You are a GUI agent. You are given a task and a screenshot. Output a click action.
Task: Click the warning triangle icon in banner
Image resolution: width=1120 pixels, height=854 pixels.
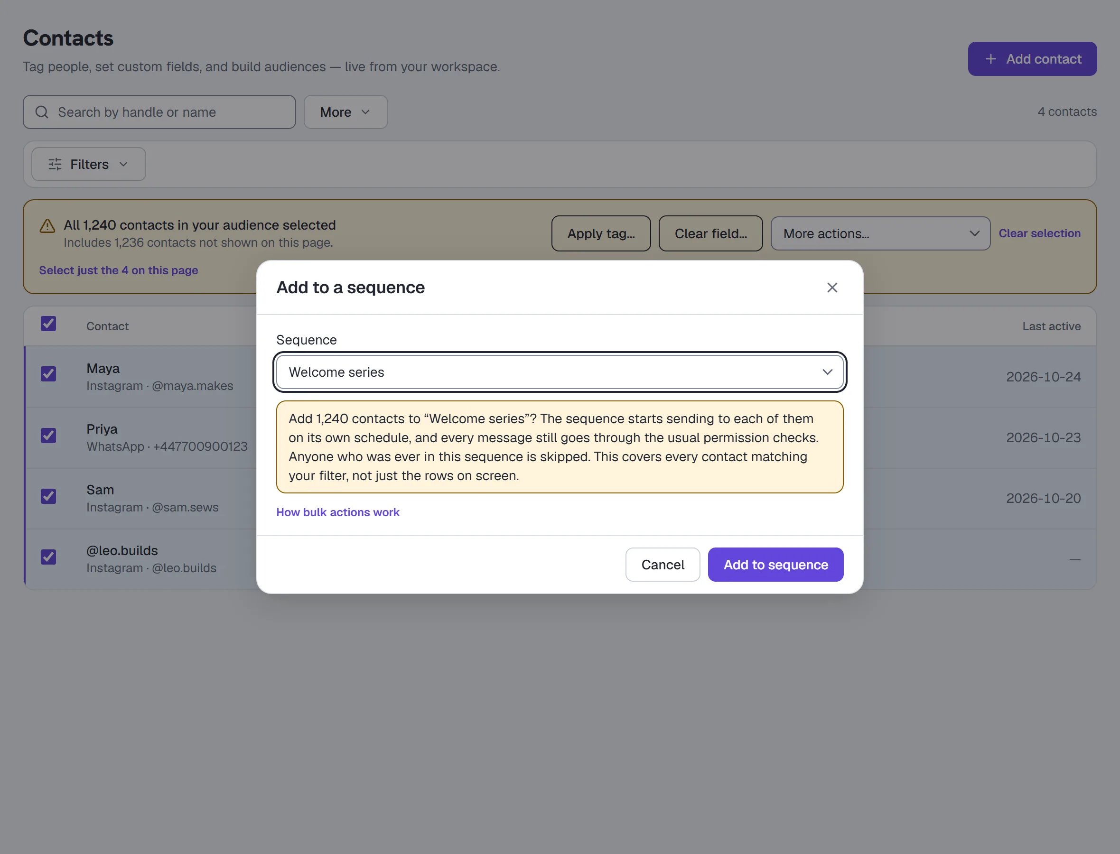[x=47, y=226]
